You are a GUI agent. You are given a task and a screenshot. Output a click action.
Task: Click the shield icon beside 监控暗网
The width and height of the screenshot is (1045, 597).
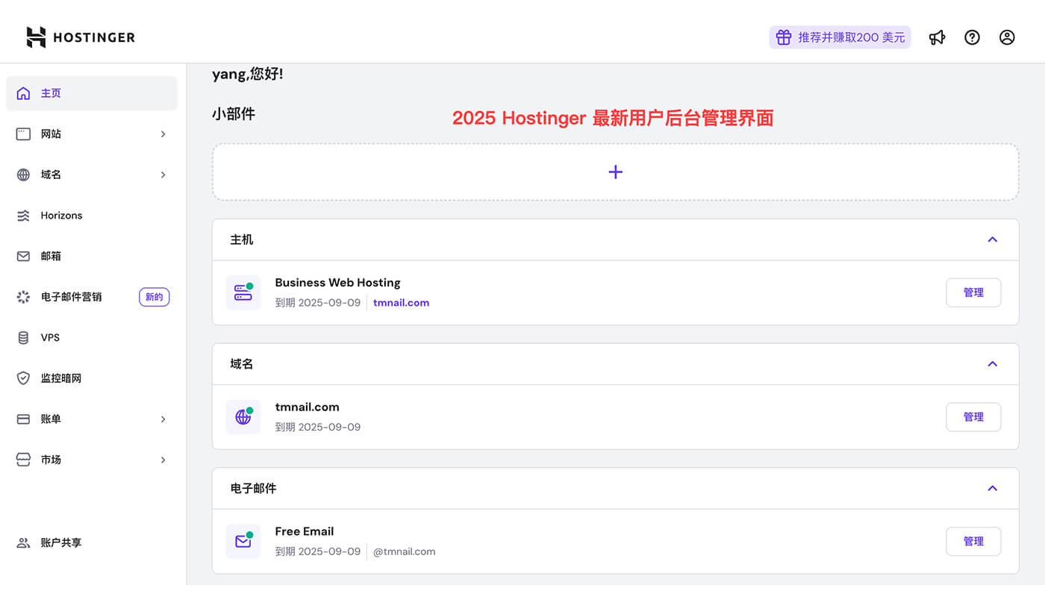24,378
